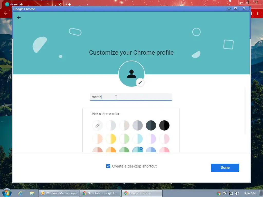The image size is (263, 197).
Task: Click the back arrow in profile dialog
Action: point(19,17)
